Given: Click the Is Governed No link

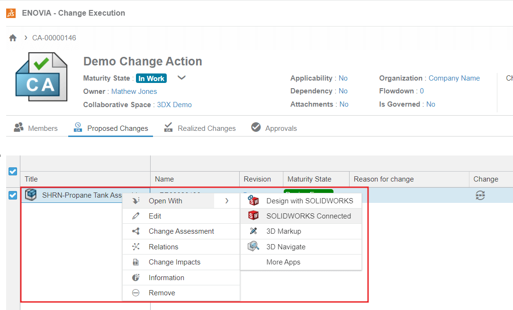Looking at the screenshot, I should [x=431, y=104].
